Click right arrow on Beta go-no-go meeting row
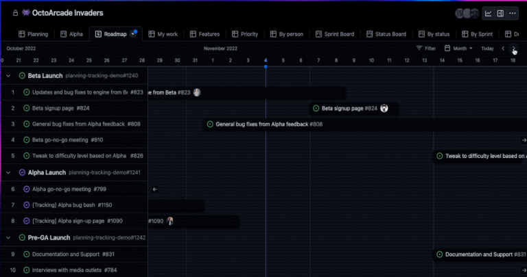Image resolution: width=527 pixels, height=277 pixels. [524, 140]
